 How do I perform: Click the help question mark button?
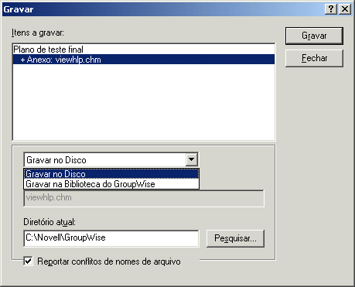(331, 9)
